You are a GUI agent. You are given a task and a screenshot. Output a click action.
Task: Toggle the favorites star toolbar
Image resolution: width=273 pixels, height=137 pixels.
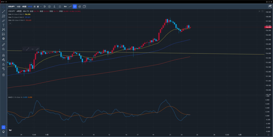[x=3, y=127]
